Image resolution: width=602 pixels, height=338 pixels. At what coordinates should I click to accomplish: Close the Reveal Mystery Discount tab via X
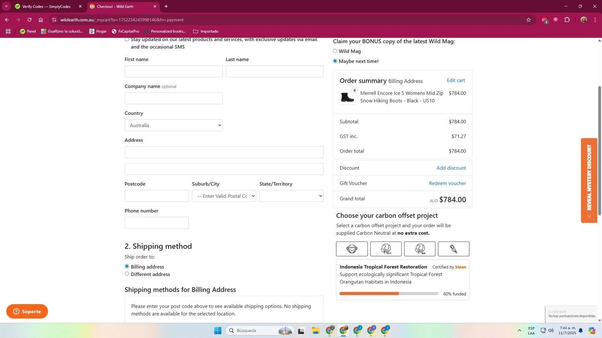tap(589, 217)
